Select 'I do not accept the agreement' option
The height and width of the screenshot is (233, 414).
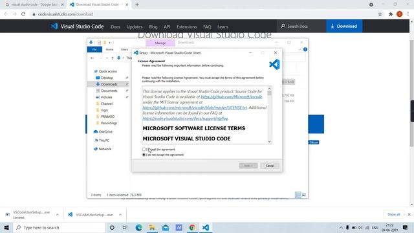pos(144,155)
